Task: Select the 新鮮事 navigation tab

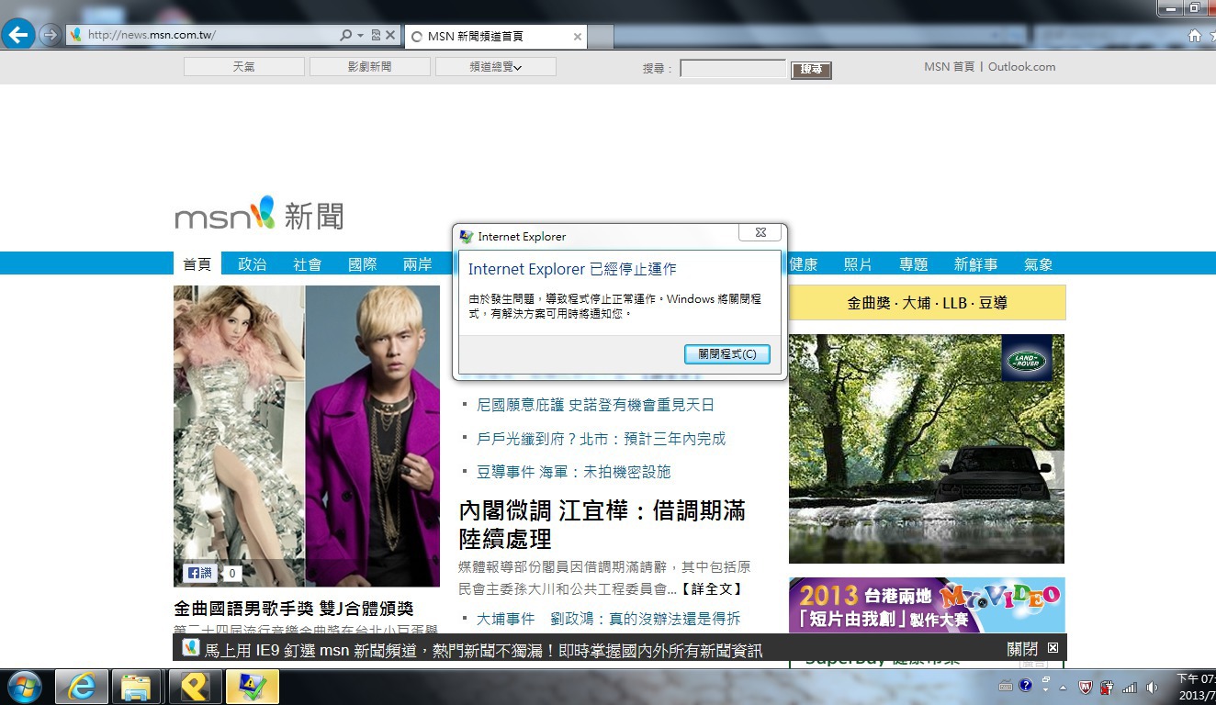Action: pos(975,264)
